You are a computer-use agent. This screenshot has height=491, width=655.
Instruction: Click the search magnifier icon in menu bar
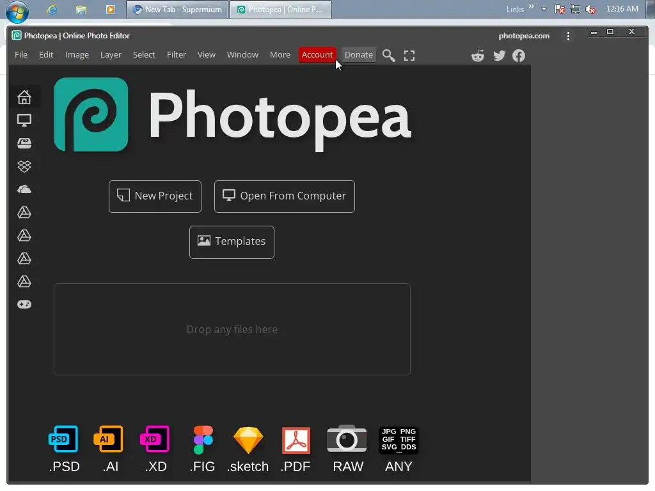(x=389, y=56)
